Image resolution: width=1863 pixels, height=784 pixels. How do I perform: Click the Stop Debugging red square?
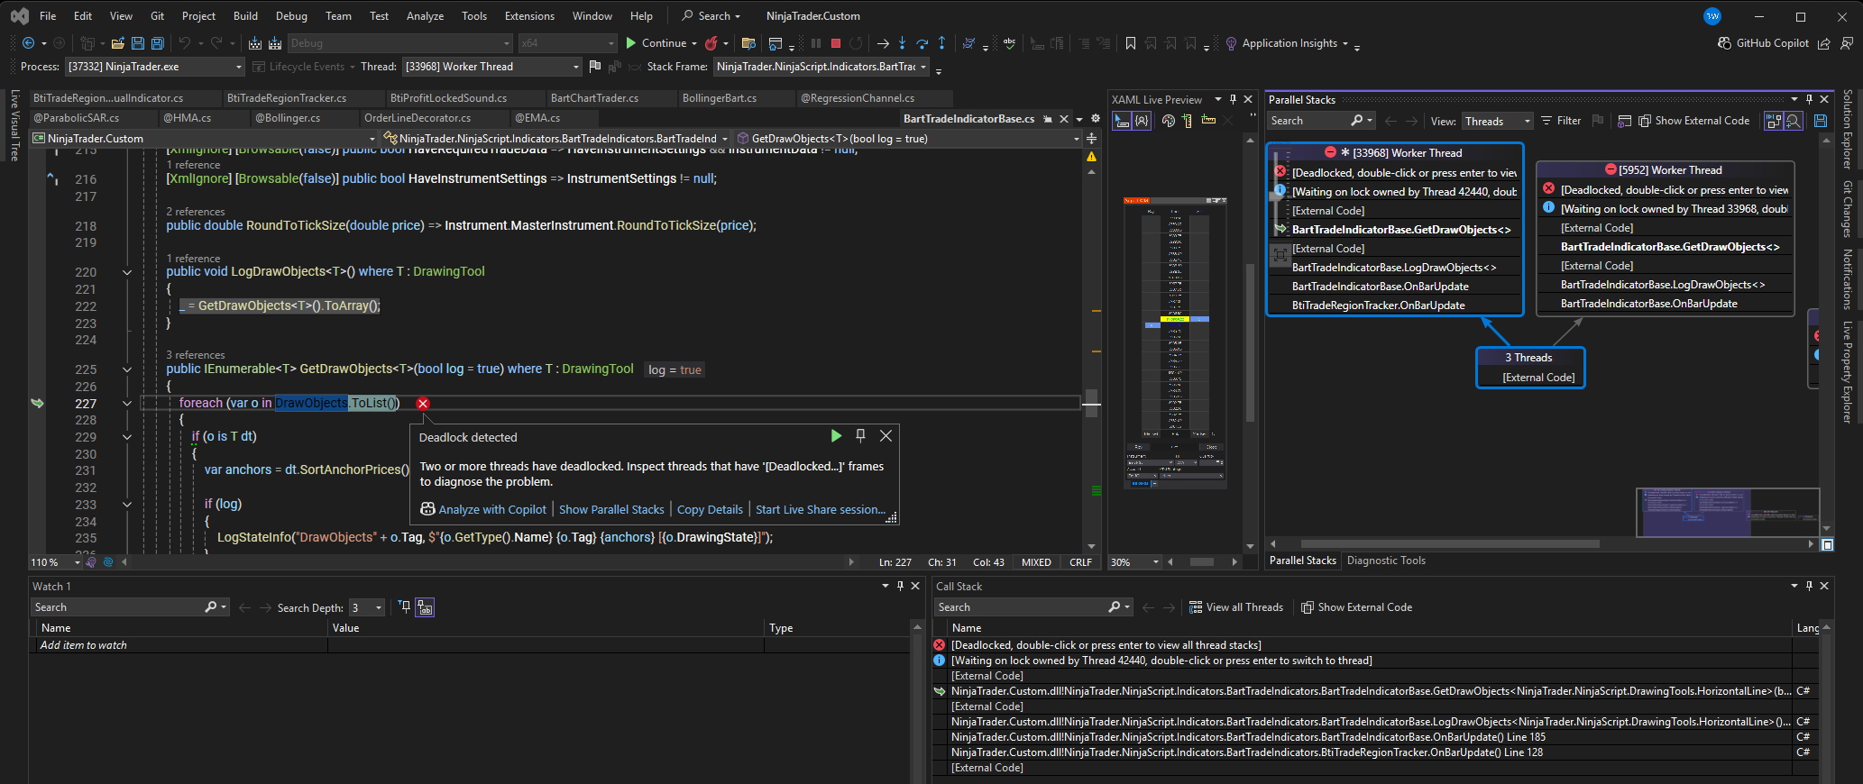[836, 43]
